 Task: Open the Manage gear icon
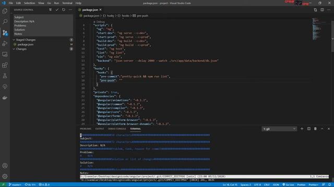point(5,176)
